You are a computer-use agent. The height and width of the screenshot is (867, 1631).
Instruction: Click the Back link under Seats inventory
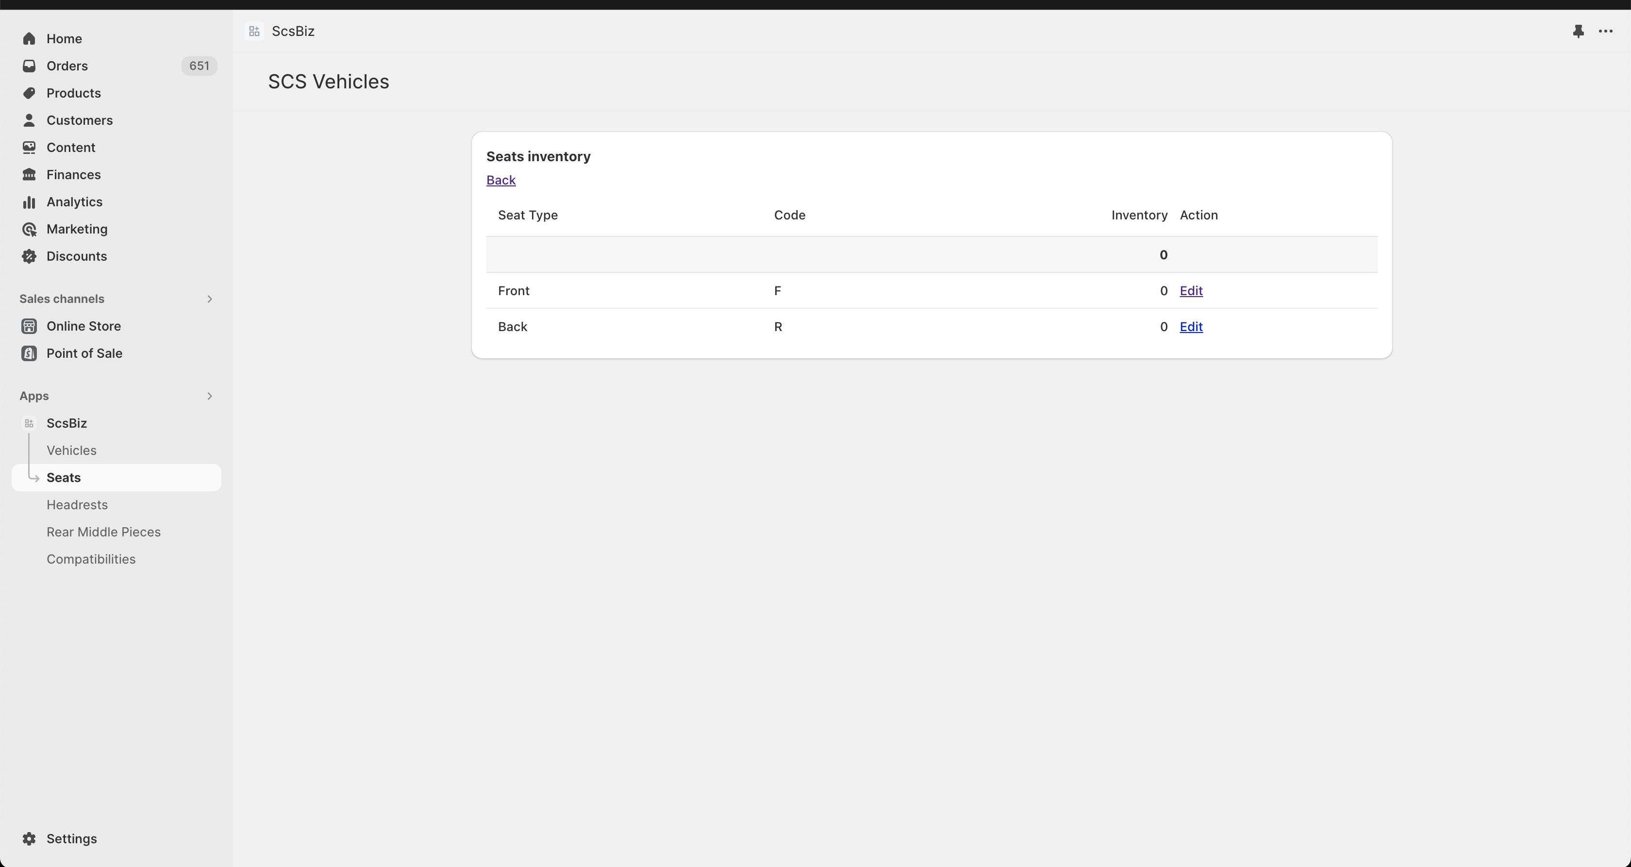(x=501, y=181)
